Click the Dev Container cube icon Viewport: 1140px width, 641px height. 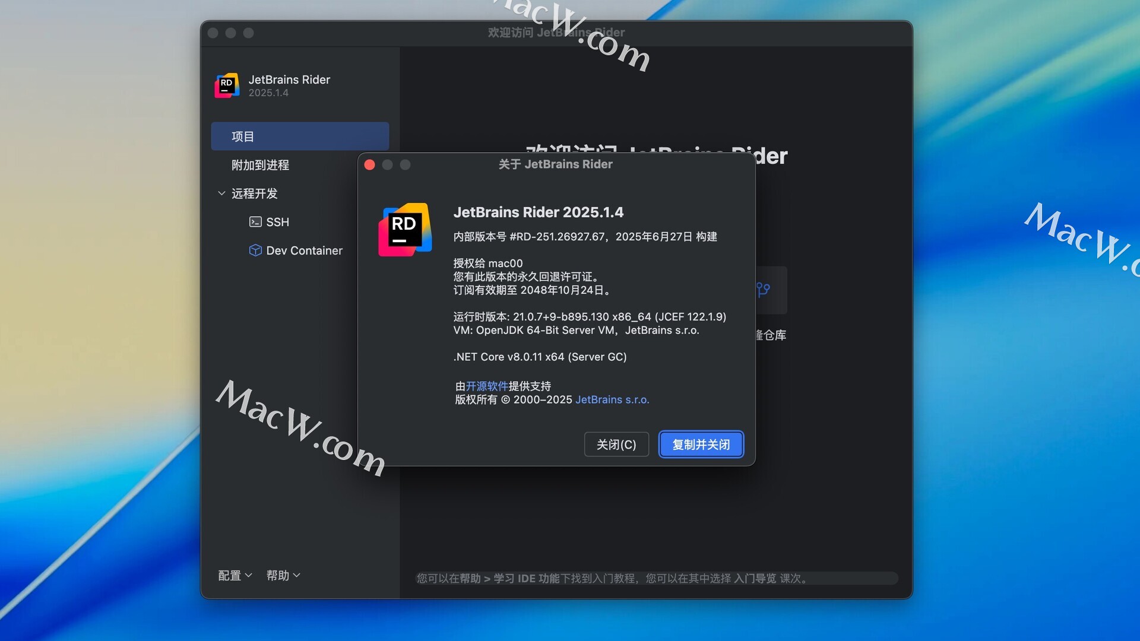click(x=255, y=250)
